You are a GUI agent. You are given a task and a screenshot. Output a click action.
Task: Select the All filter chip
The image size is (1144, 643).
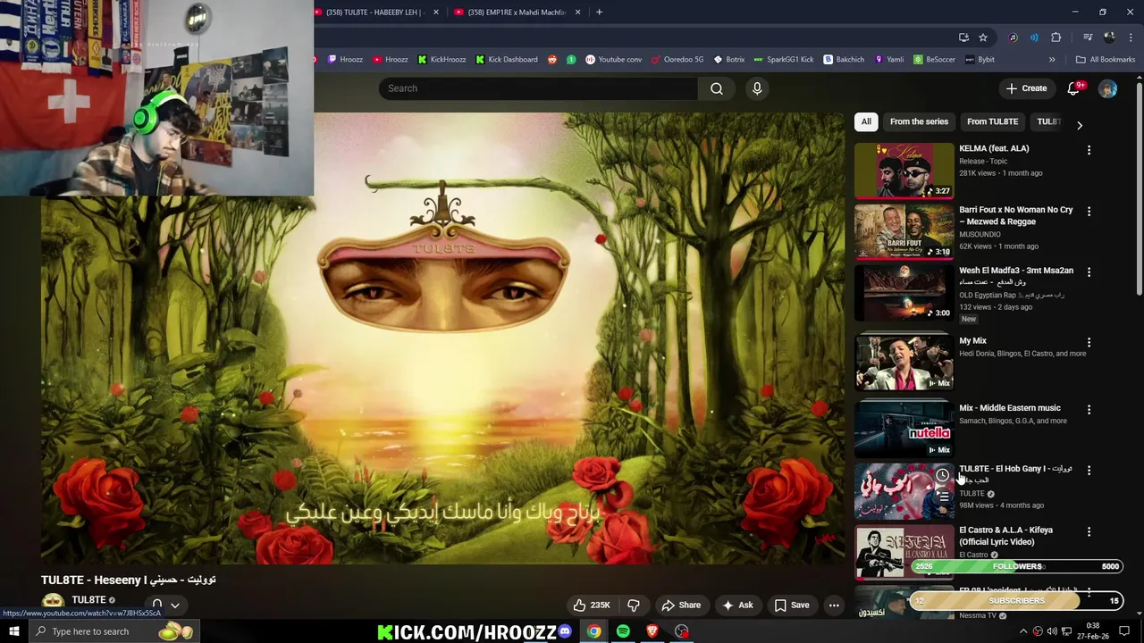pyautogui.click(x=866, y=121)
